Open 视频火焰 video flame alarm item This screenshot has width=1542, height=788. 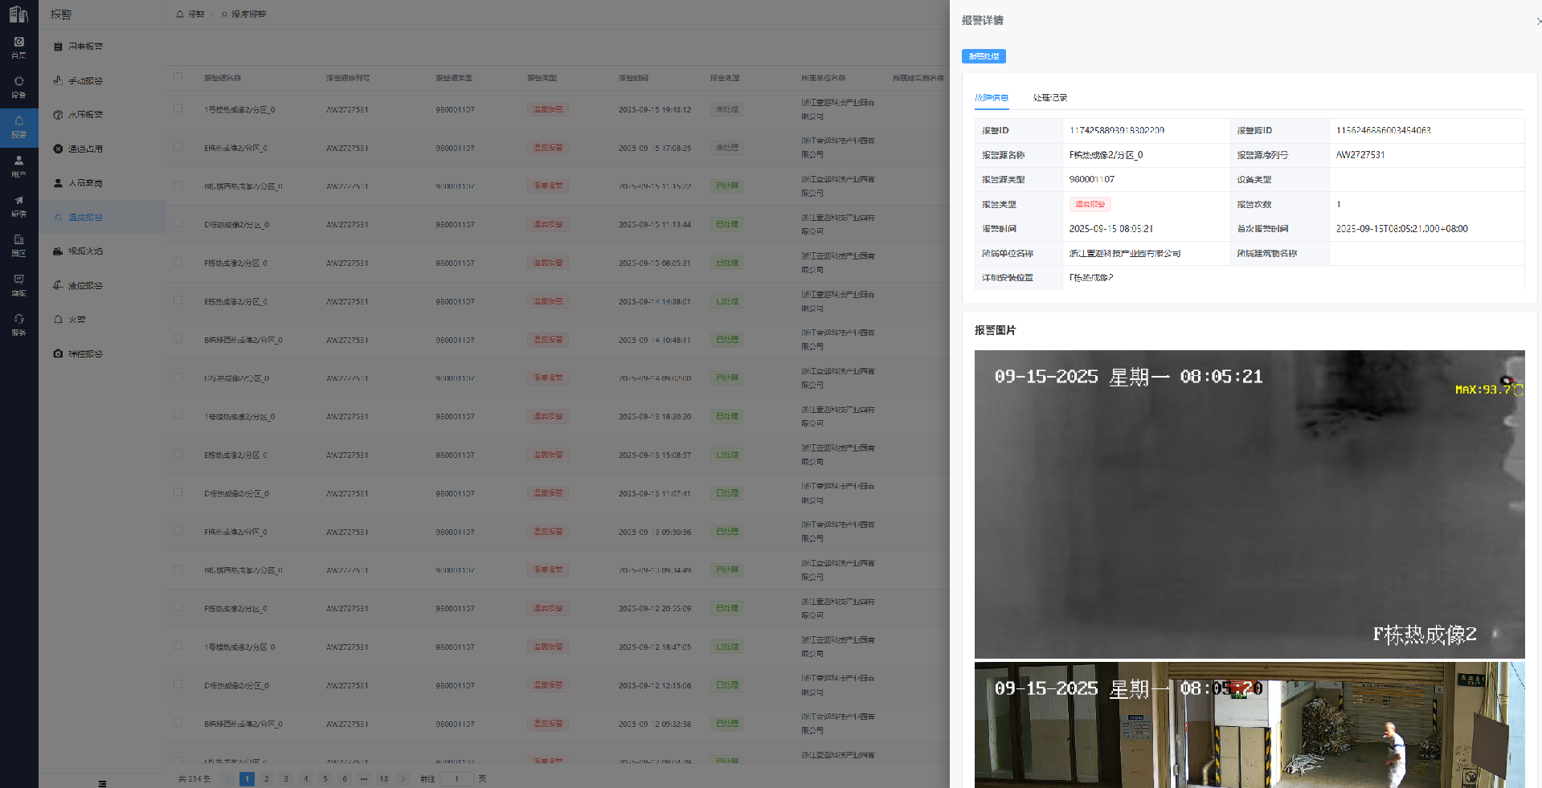click(x=85, y=251)
